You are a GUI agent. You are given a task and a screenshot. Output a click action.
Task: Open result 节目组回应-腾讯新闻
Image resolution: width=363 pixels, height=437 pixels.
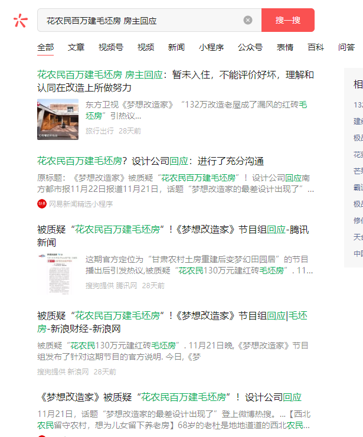click(174, 236)
